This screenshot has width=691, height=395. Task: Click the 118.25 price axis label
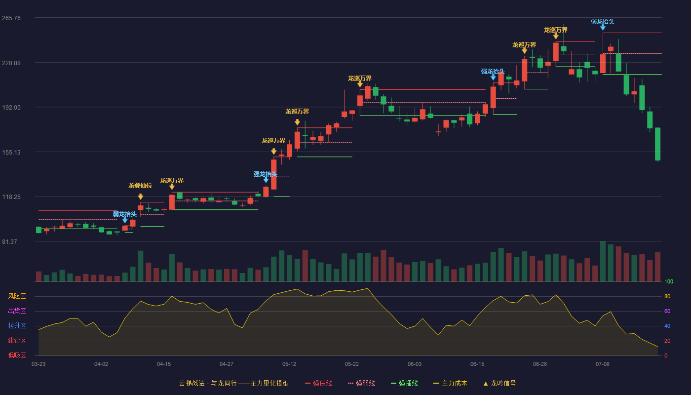point(11,197)
